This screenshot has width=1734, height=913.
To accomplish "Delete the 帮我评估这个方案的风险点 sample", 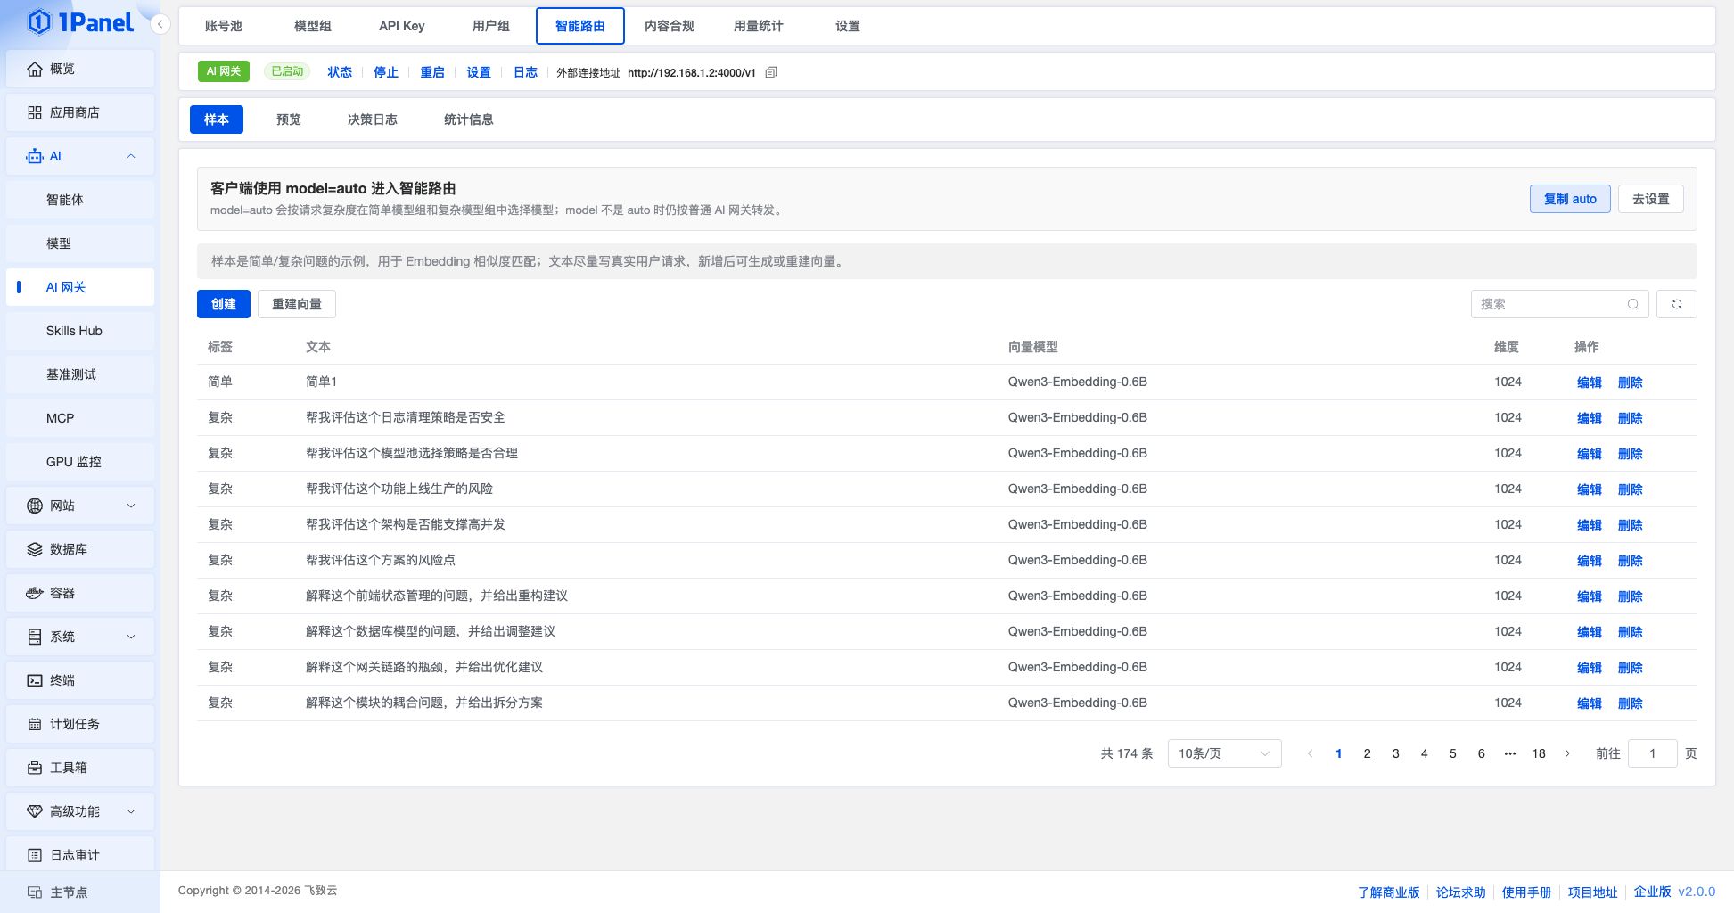I will click(1631, 561).
